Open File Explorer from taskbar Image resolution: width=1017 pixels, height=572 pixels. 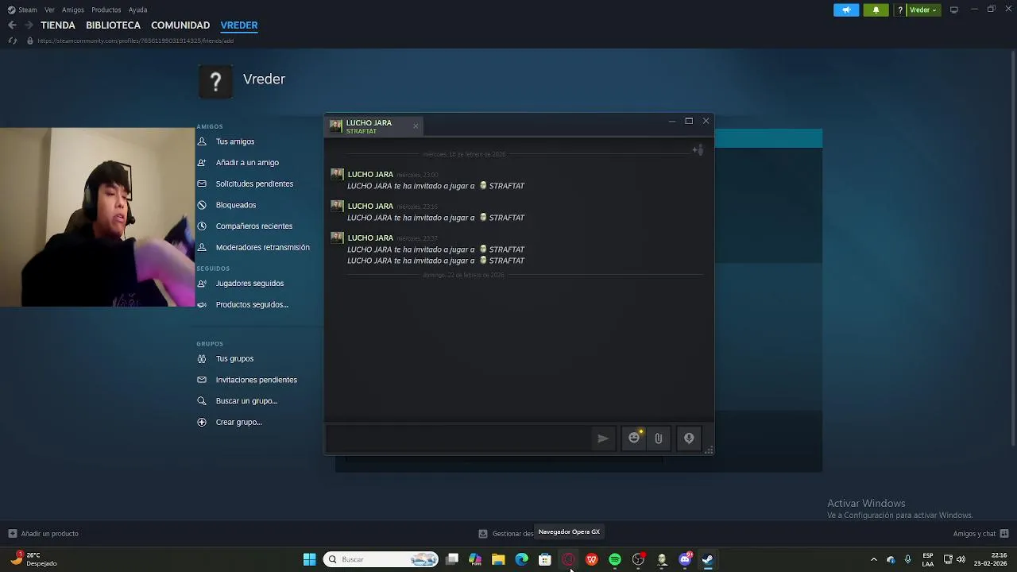tap(498, 560)
